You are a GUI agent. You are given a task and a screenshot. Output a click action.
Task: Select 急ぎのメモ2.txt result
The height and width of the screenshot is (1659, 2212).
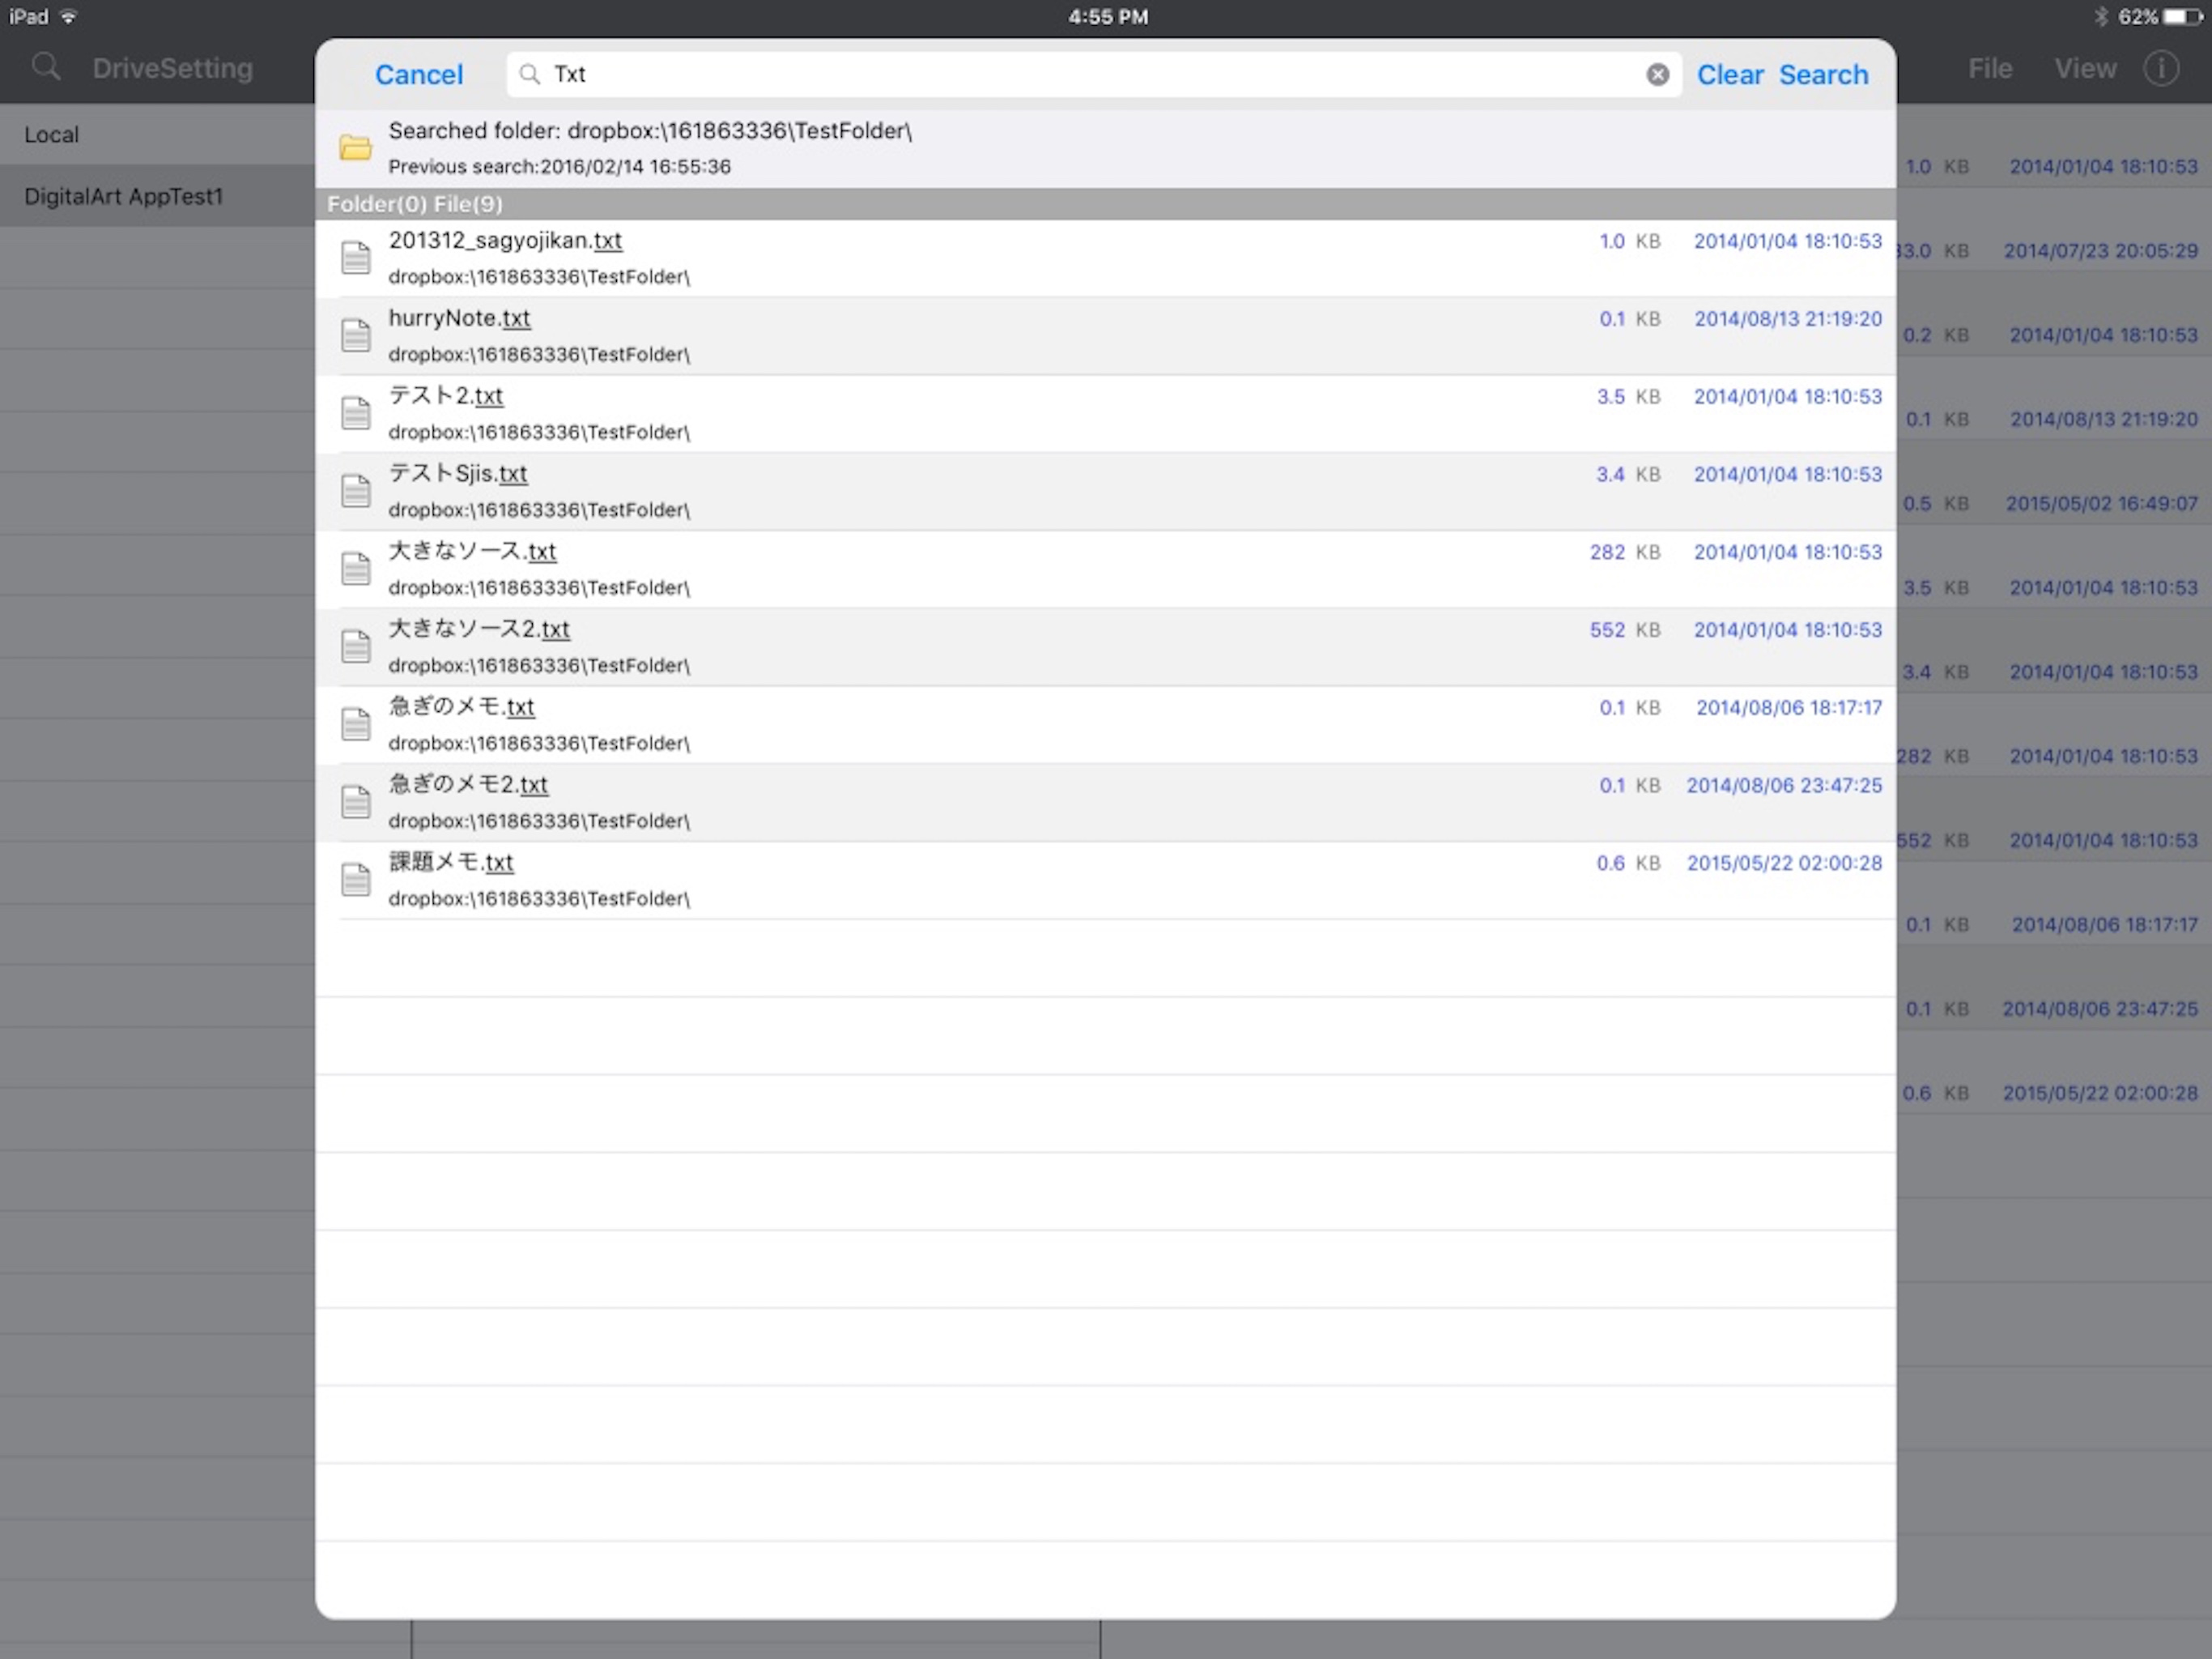tap(1105, 803)
